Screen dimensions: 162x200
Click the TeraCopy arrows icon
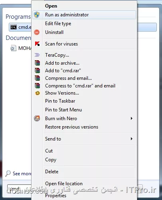(37, 55)
